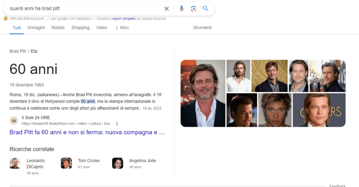359x187 pixels.
Task: Open related search 'Leonardo DiCaprio'
Action: (36, 164)
